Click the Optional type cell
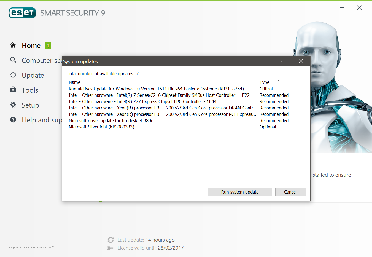The height and width of the screenshot is (257, 372). click(268, 127)
